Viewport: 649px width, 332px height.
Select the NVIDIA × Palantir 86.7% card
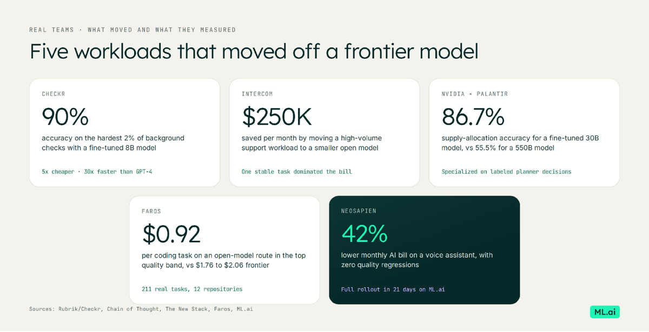524,133
